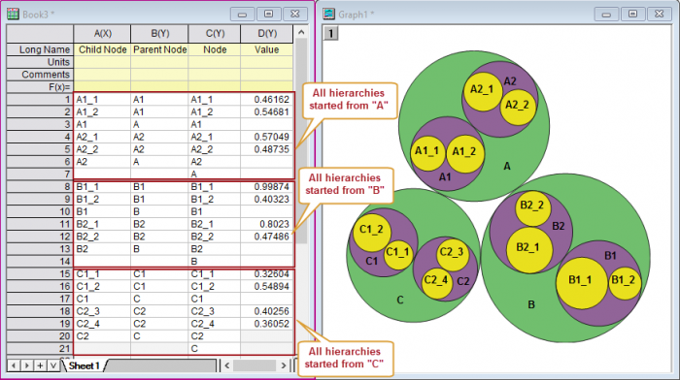The height and width of the screenshot is (380, 680).
Task: Select cell with value 0.57049
Action: click(267, 138)
